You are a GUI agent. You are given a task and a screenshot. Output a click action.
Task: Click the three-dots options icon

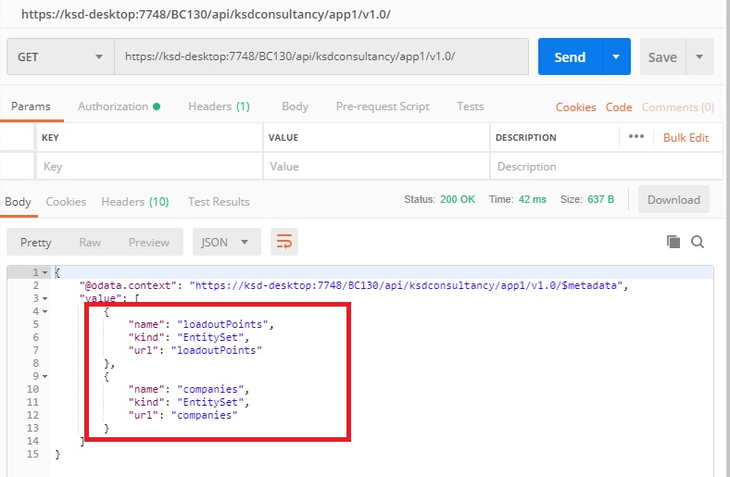point(636,137)
